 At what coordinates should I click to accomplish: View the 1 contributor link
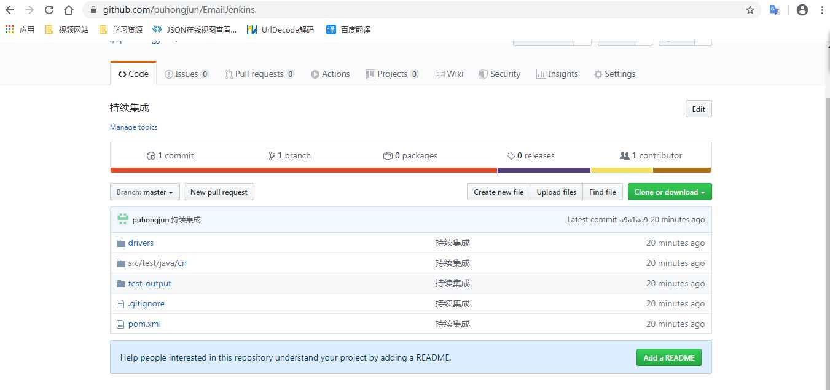tap(651, 155)
